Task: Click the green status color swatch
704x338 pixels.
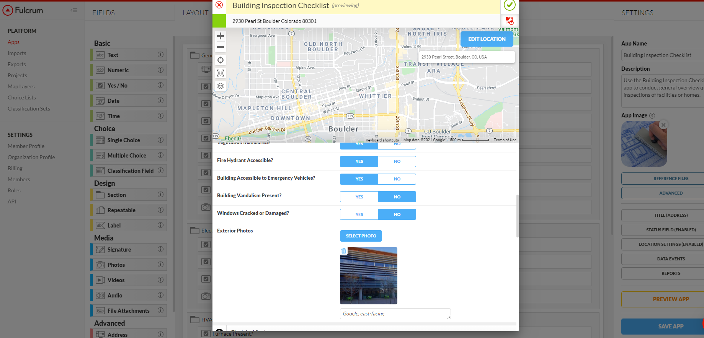Action: point(219,21)
